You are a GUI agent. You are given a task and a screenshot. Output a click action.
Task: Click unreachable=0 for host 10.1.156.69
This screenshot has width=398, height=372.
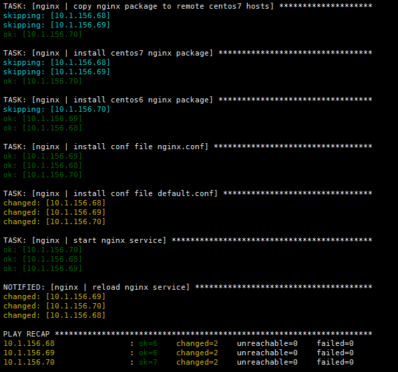(267, 353)
